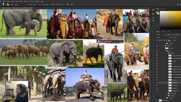Open brush Mode Normal dropdown

21,5
